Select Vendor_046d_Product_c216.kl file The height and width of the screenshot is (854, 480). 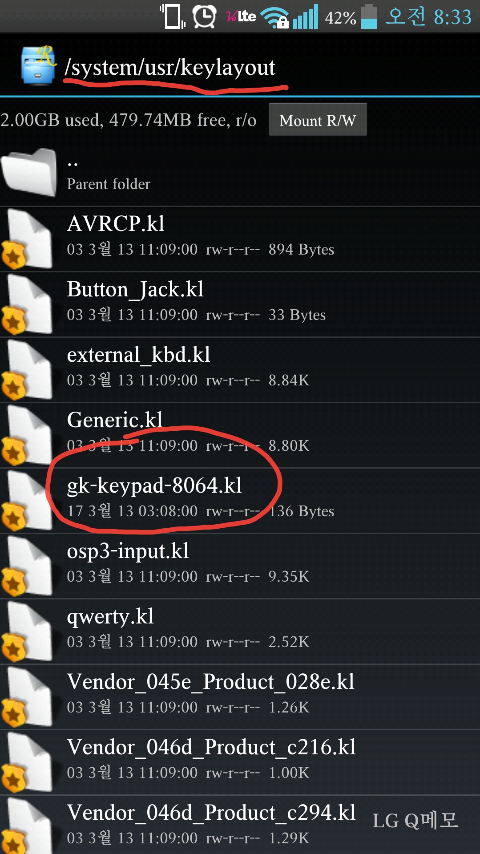coord(240,762)
